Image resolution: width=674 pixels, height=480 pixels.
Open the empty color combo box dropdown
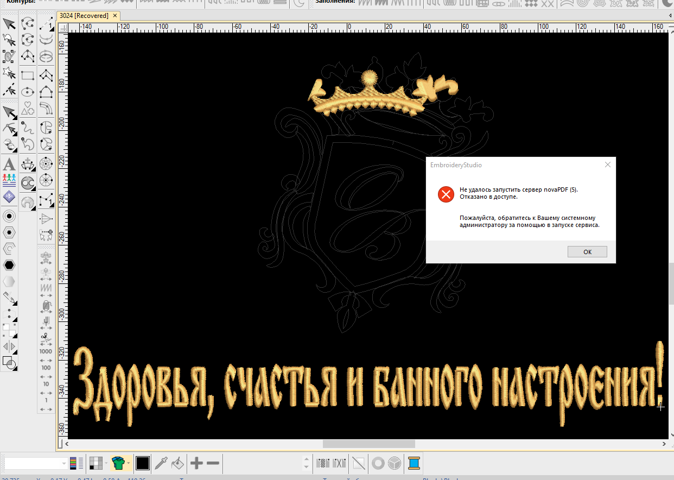65,463
